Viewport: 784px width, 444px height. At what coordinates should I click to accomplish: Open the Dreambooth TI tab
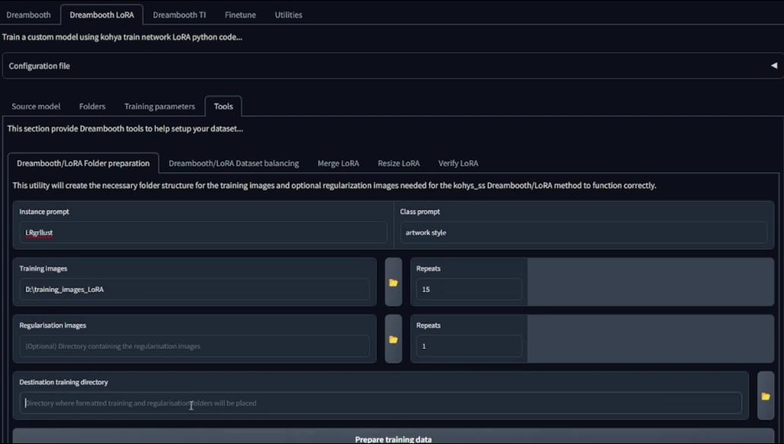(x=179, y=14)
